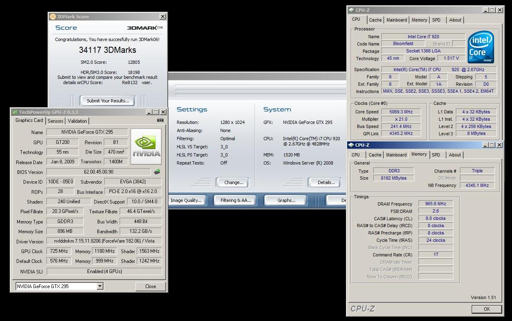
Task: Click OK in the CPU-Z Memory window
Action: 487,309
